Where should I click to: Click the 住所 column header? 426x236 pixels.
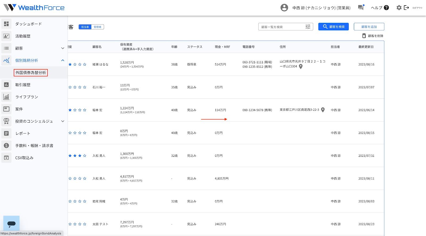pos(283,47)
